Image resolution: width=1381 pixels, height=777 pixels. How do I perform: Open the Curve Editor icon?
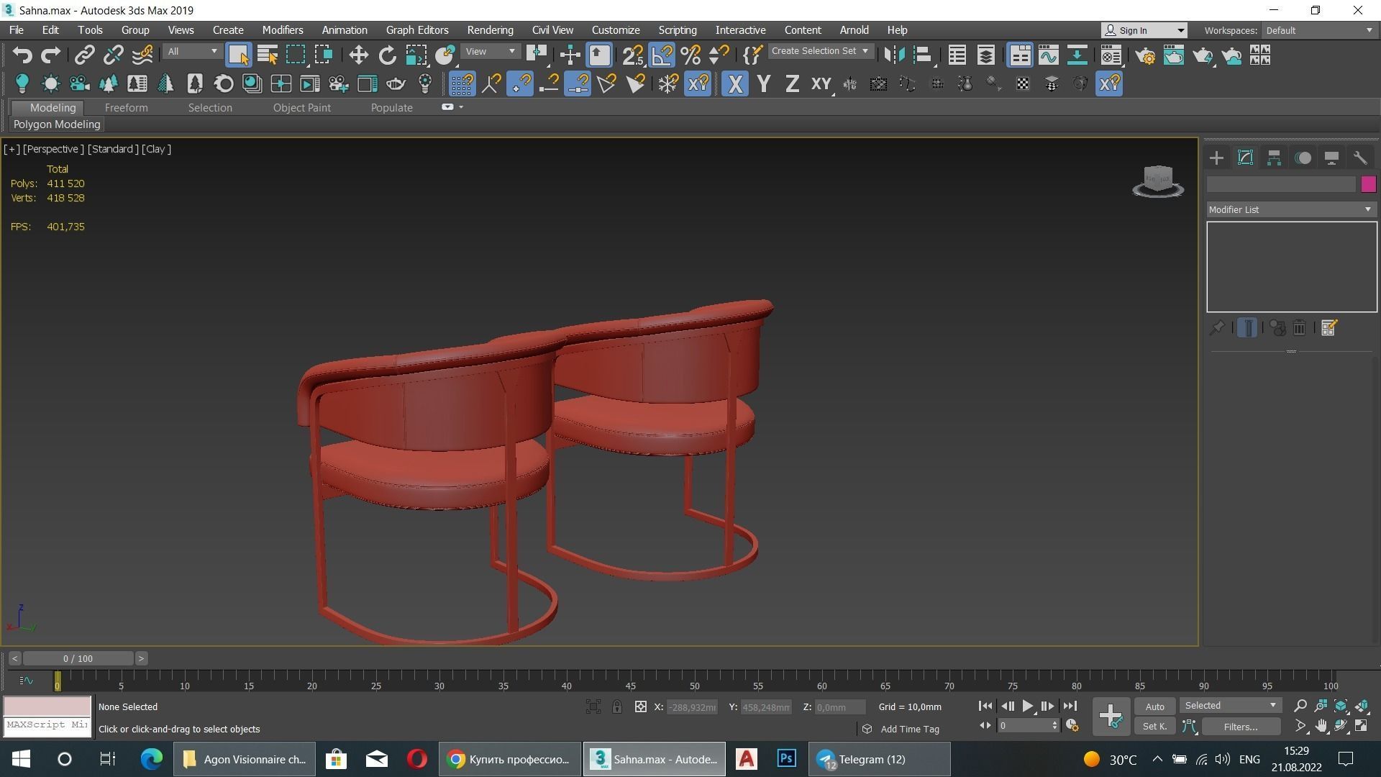[x=1048, y=55]
